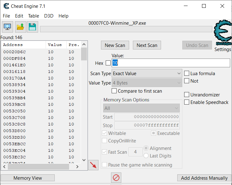
Task: Click the scan progress bar
Action: [126, 29]
